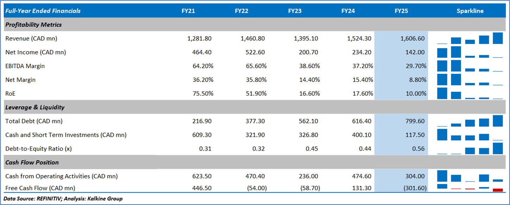Select the Total Debt sparkline bars
The height and width of the screenshot is (205, 510).
coord(470,121)
